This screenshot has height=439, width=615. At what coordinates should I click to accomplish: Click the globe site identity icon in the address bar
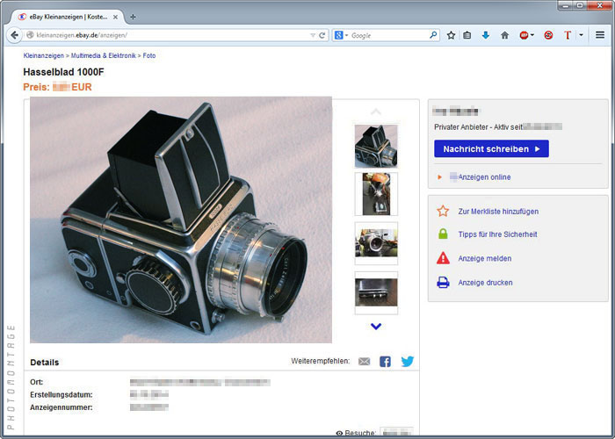(x=30, y=35)
